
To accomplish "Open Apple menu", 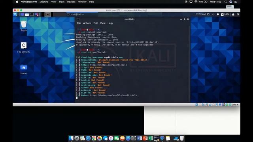I will [x=17, y=2].
